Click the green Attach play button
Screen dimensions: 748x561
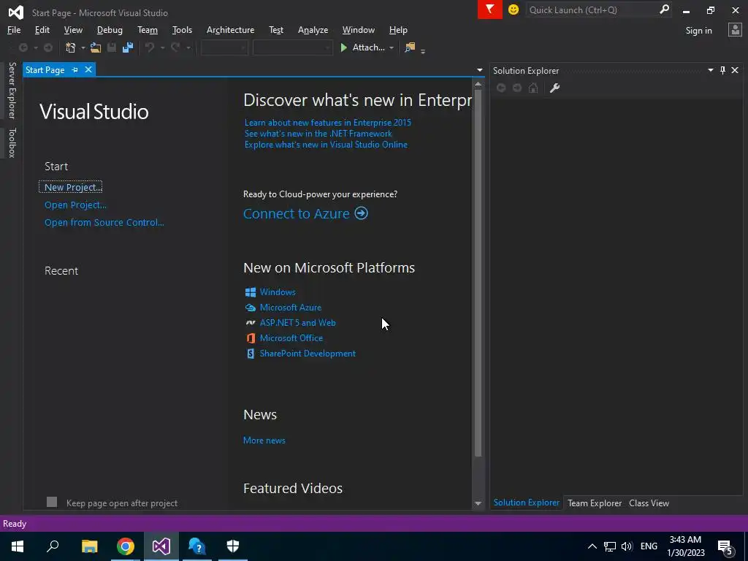click(x=343, y=47)
